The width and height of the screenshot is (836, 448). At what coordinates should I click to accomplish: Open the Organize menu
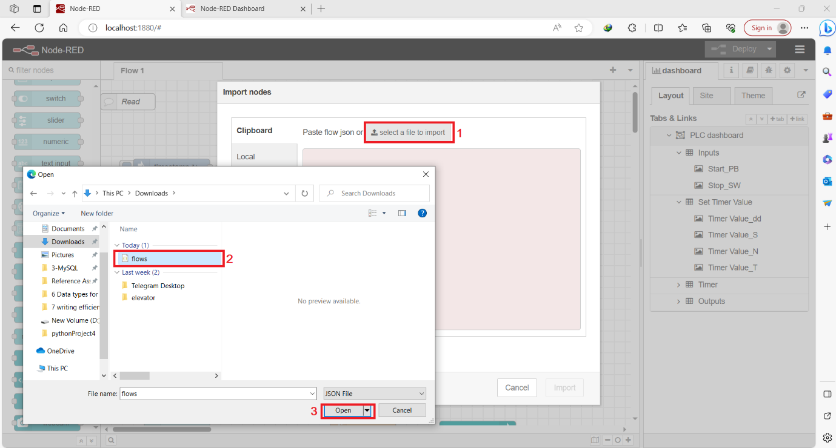tap(49, 213)
